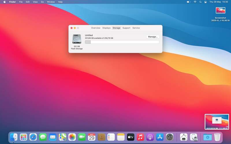Viewport: 231px width, 144px height.
Task: Click the 251 GB Flash Storage label
Action: pos(77,48)
